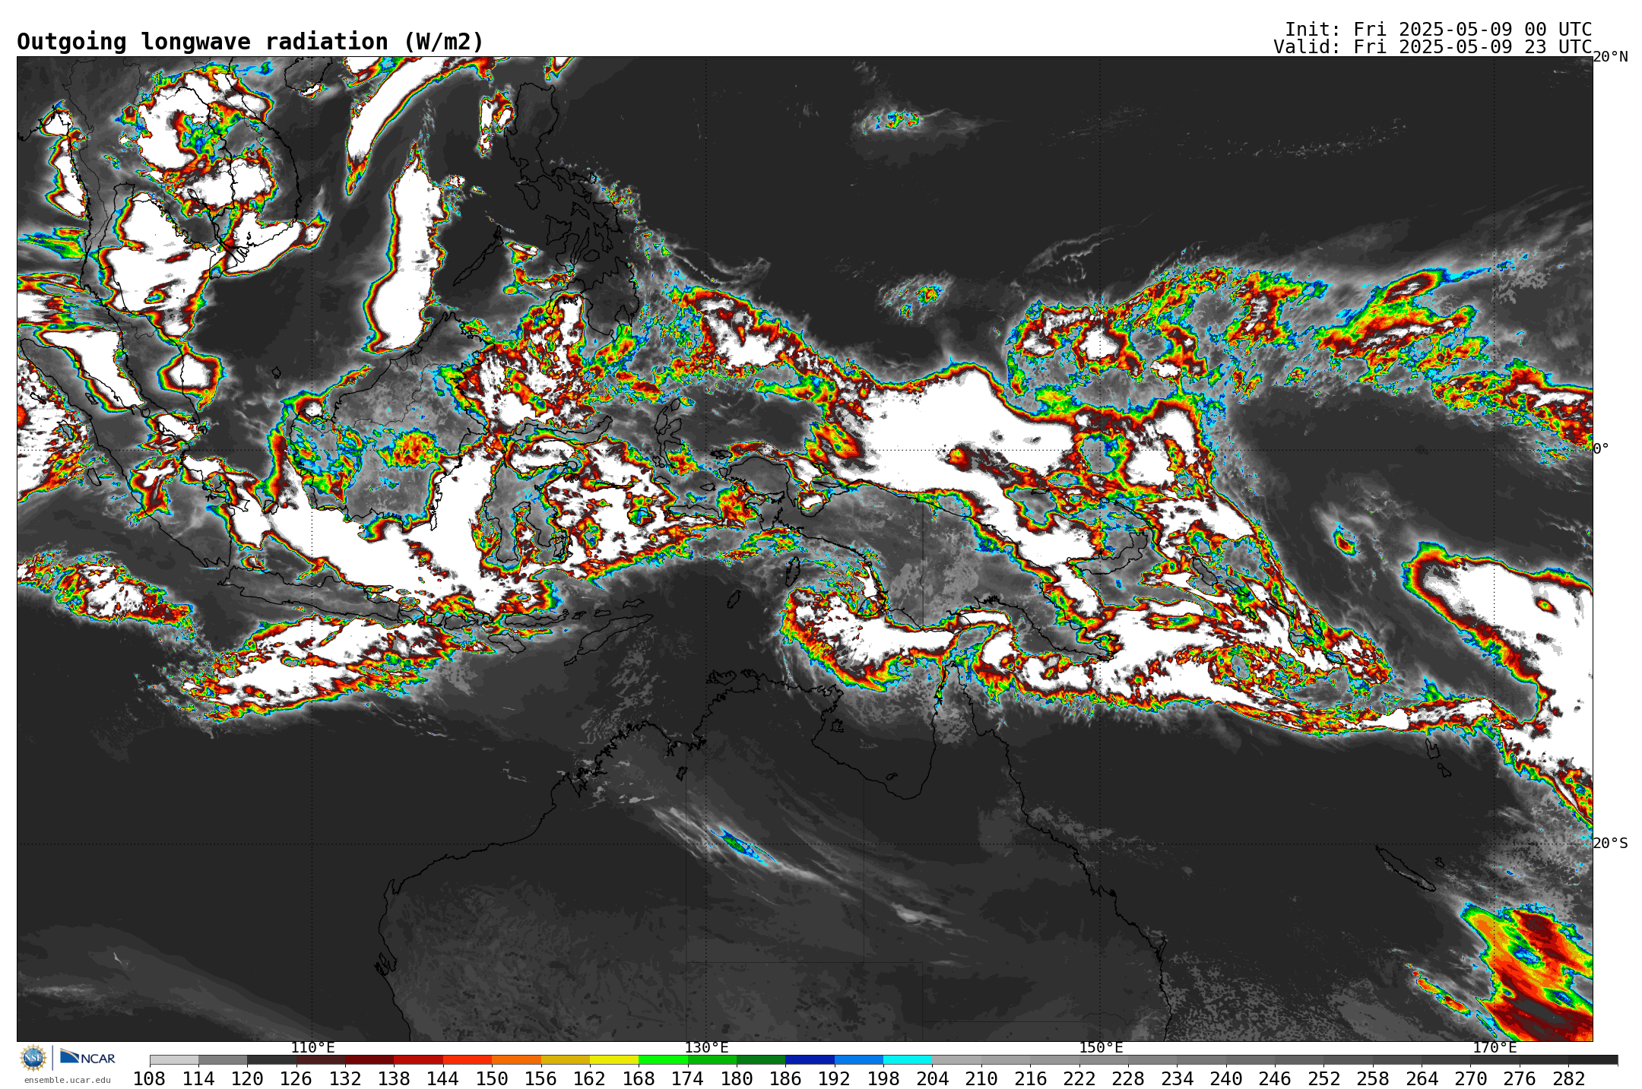The height and width of the screenshot is (1089, 1642).
Task: Open the ensemble.ucar.edu link text
Action: 67,1080
